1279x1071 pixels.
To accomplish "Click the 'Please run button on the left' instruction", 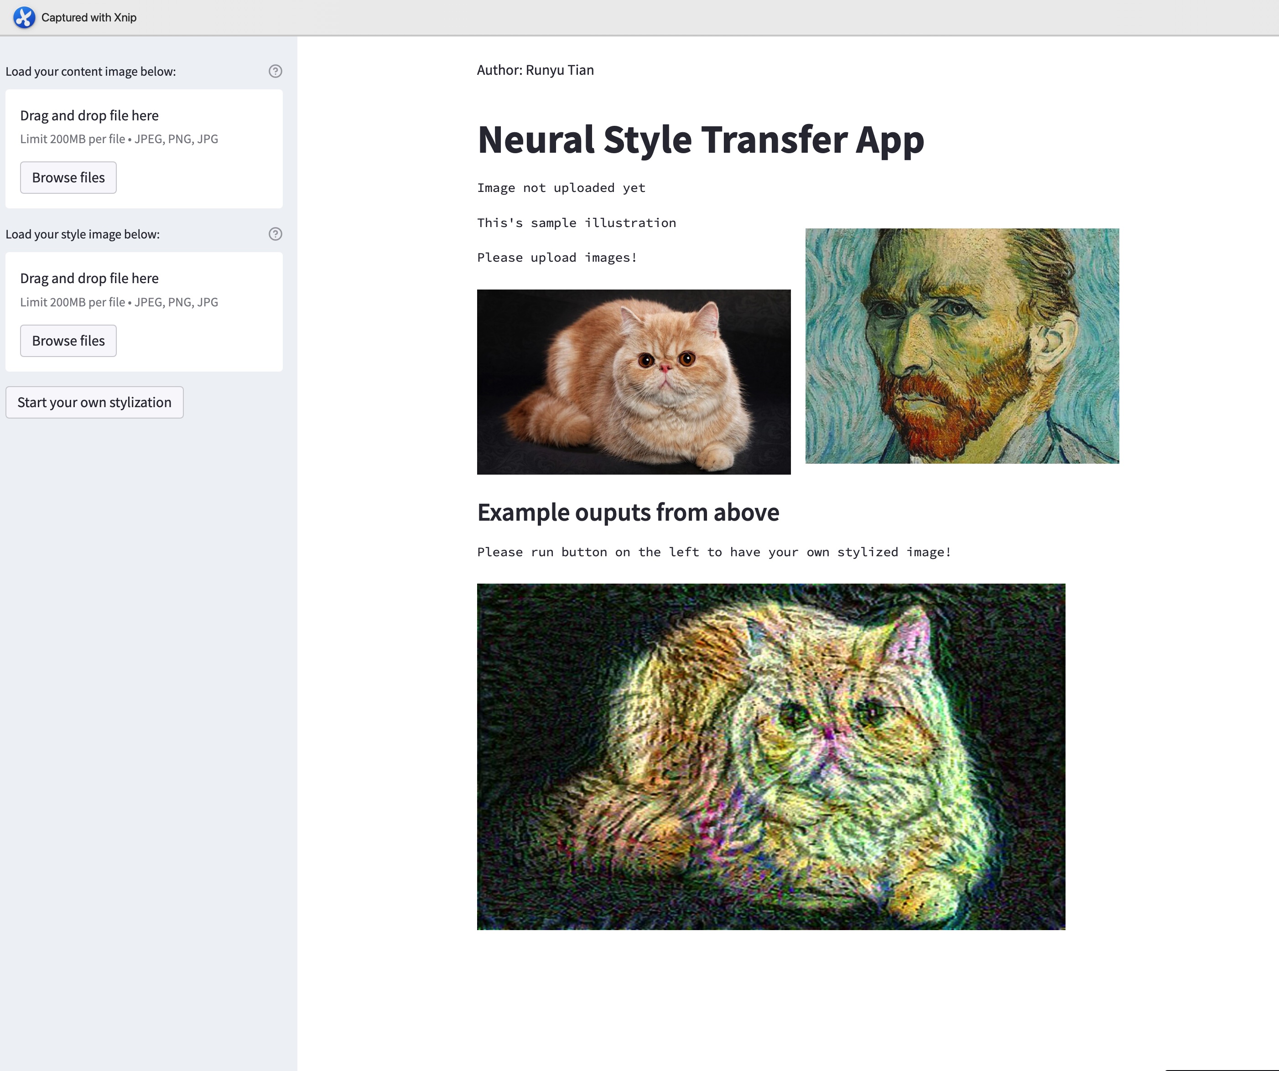I will [x=714, y=552].
